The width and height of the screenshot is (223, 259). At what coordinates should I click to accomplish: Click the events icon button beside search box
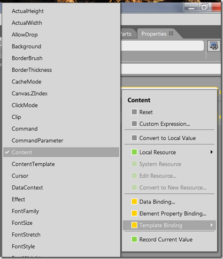213,46
